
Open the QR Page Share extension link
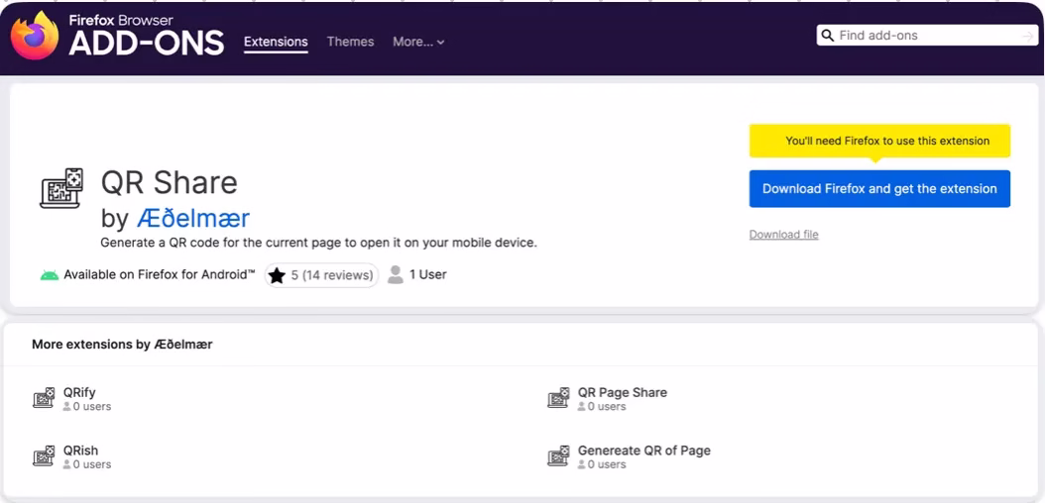pos(623,392)
